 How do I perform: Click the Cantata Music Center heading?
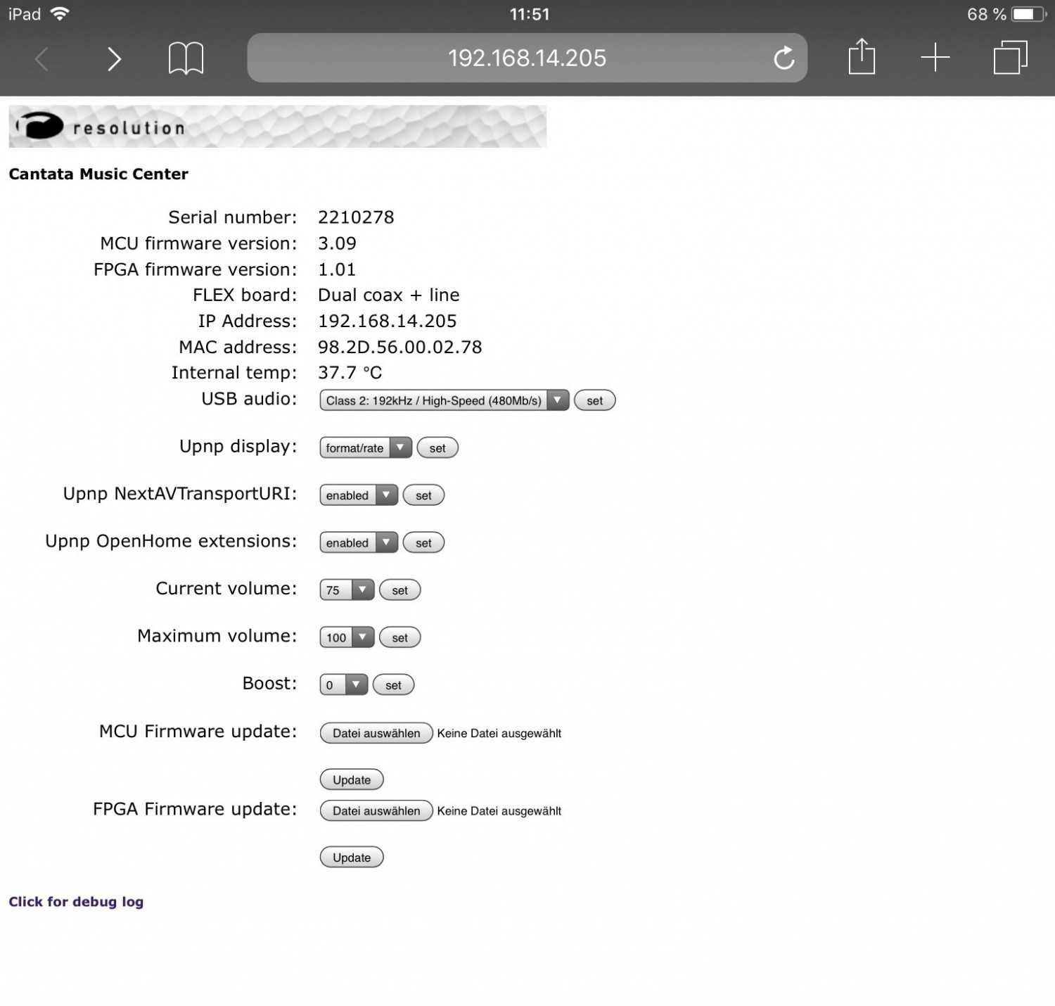tap(98, 174)
